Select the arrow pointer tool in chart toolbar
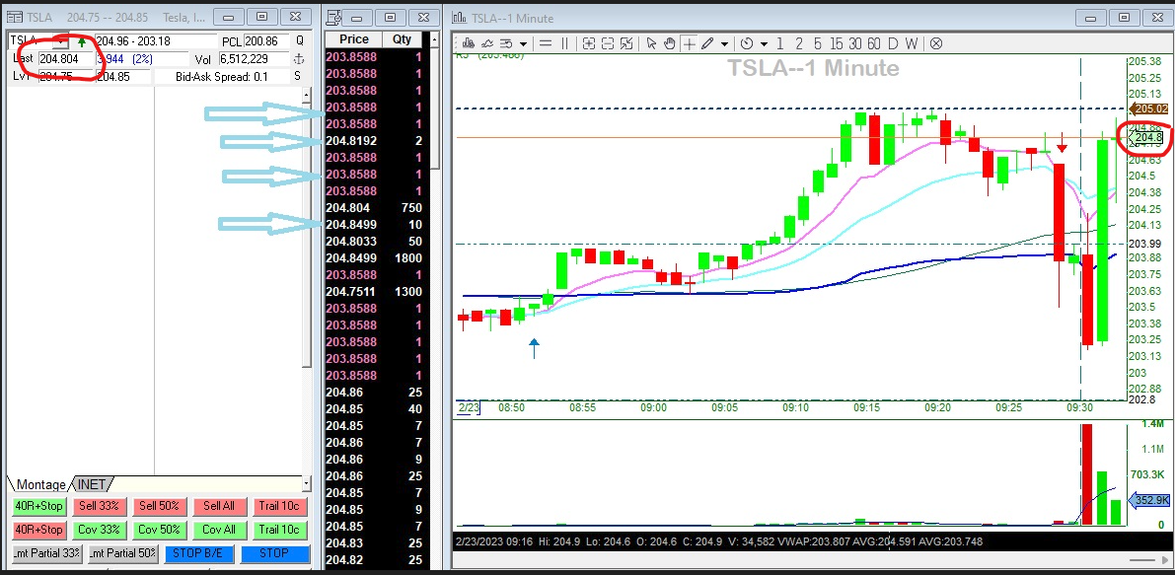 (x=652, y=43)
